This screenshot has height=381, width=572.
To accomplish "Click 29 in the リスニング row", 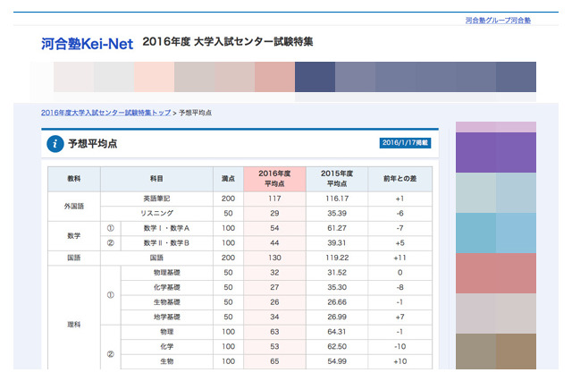I will [274, 213].
